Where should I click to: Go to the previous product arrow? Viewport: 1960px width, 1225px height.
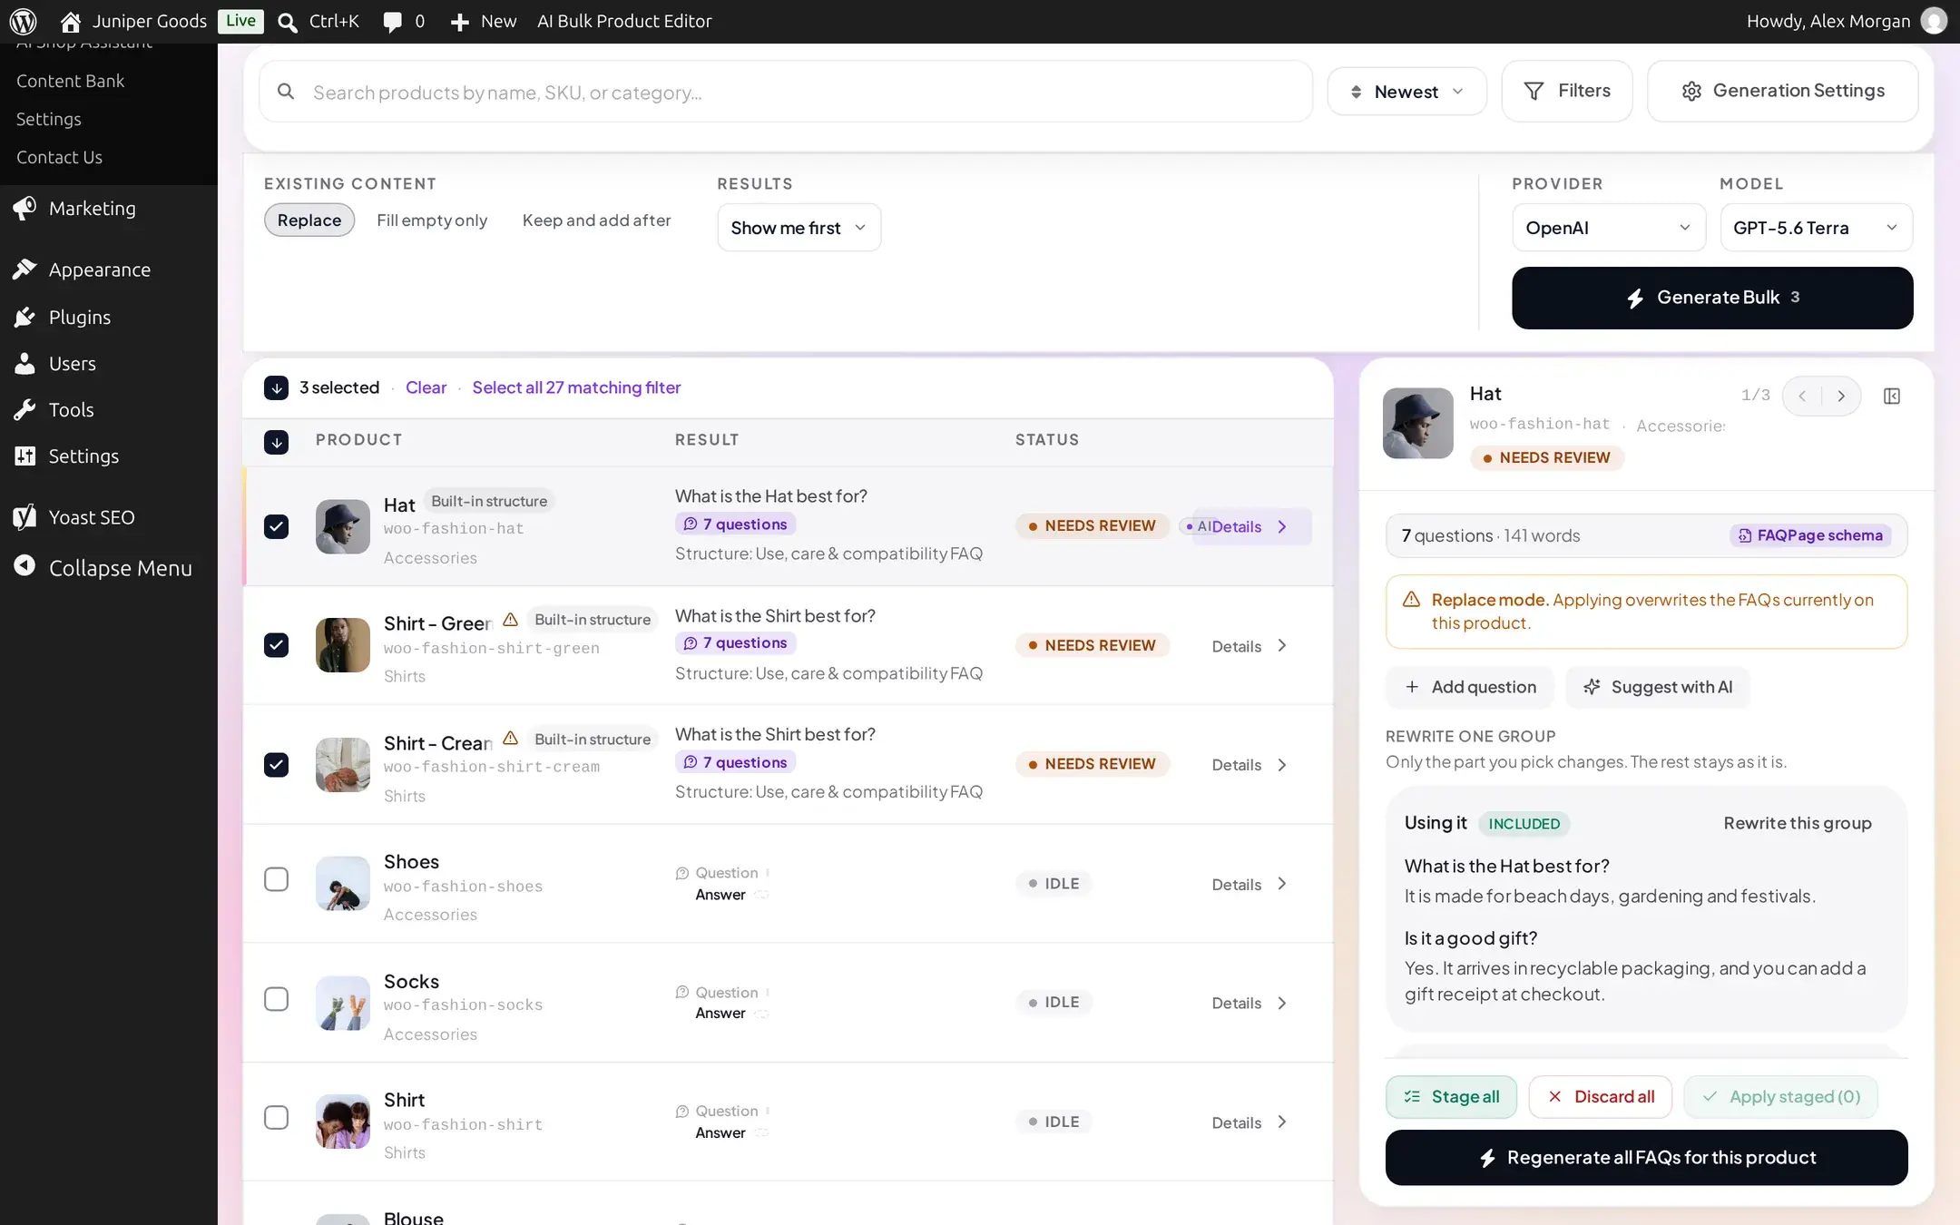coord(1802,396)
